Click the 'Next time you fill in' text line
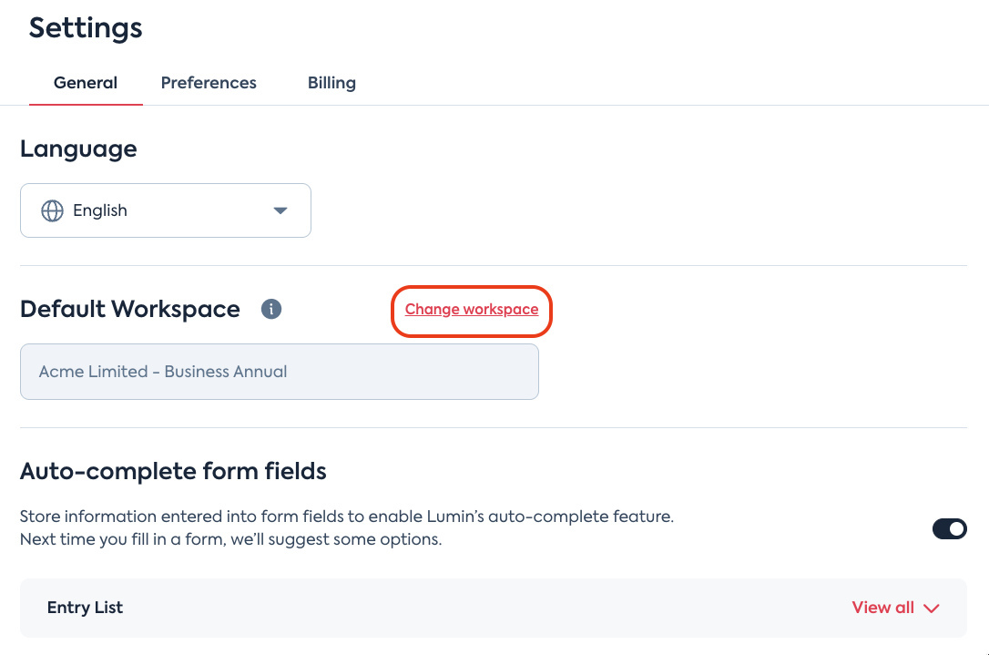 coord(230,539)
